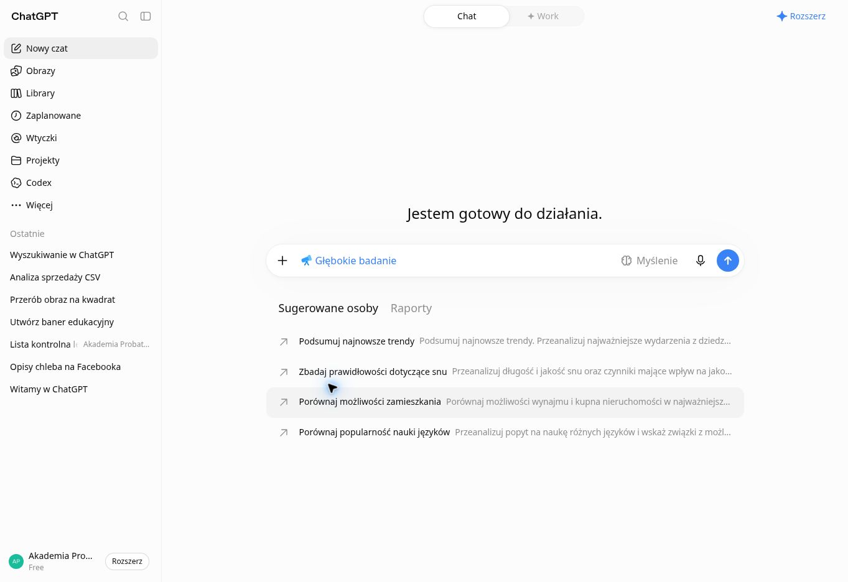Viewport: 848px width, 582px height.
Task: Choose suggestion Porównaj możliwości zamieszkania
Action: click(505, 402)
